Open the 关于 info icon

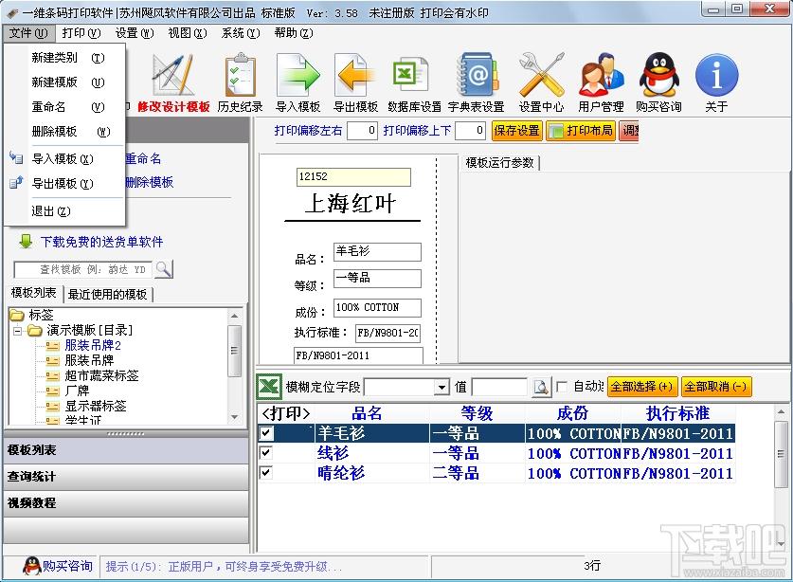point(716,75)
